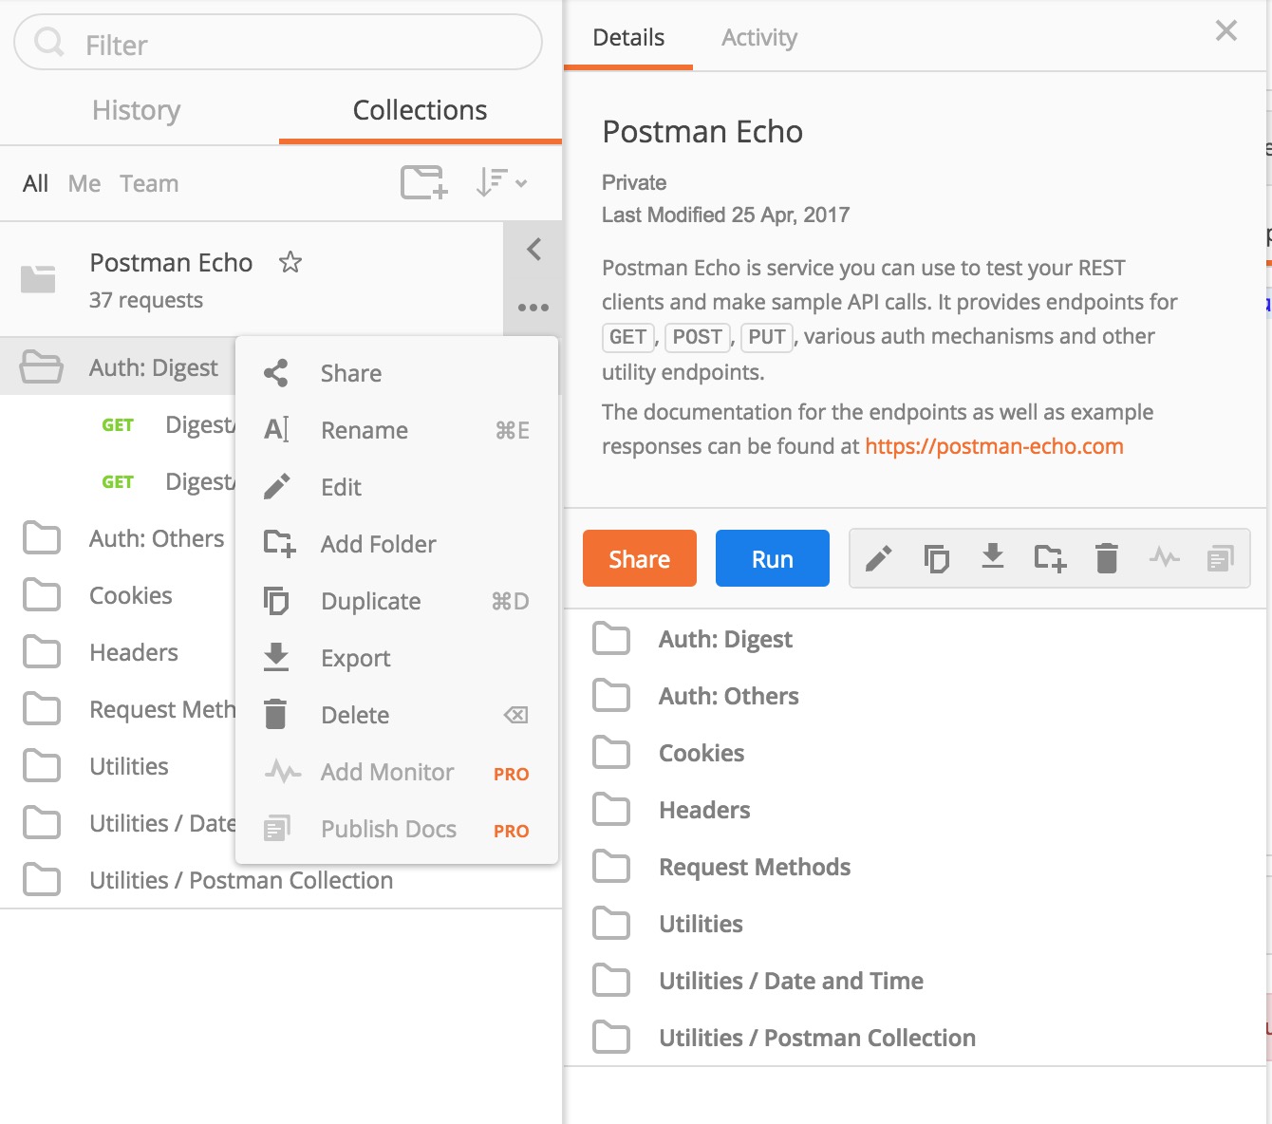Click the Filter search field

(x=278, y=43)
